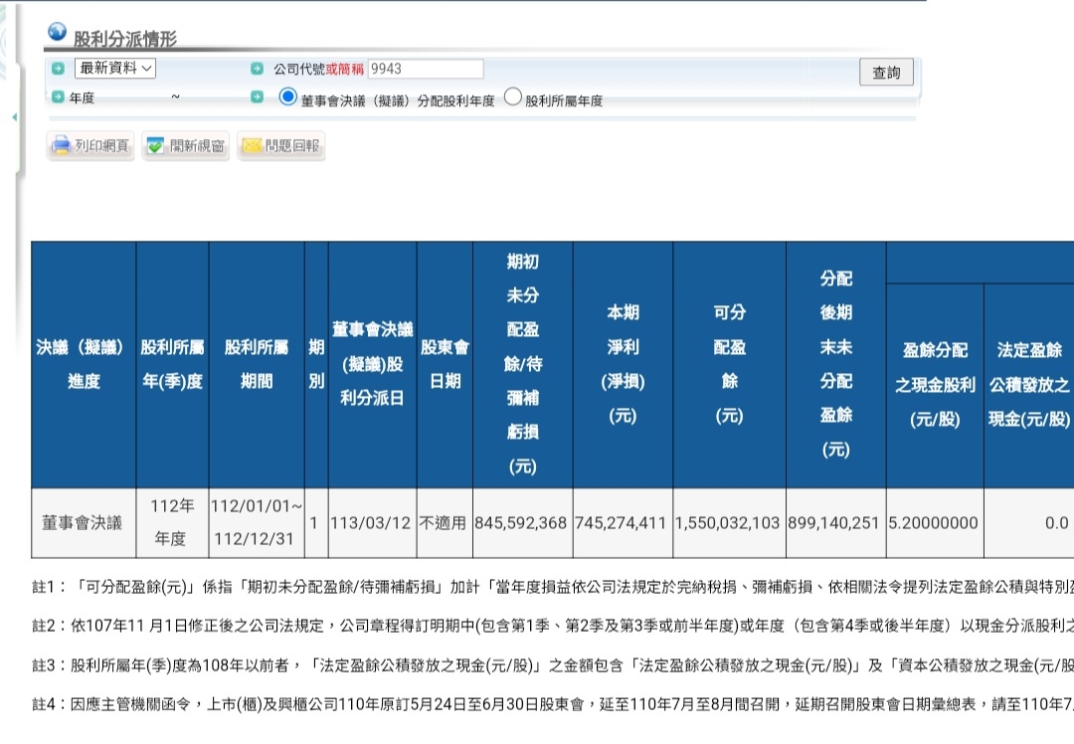Viewport: 1074px width, 744px height.
Task: Select the 5.20000000 cash dividend cell
Action: (934, 523)
